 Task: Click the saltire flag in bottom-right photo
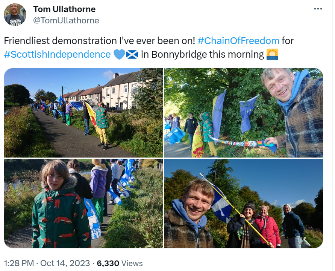(x=220, y=204)
